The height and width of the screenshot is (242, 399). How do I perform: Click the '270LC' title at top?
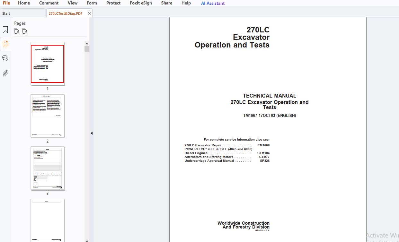click(x=258, y=30)
